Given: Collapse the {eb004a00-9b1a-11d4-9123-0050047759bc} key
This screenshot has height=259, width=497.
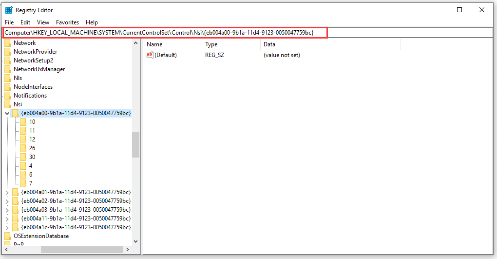Looking at the screenshot, I should point(7,113).
